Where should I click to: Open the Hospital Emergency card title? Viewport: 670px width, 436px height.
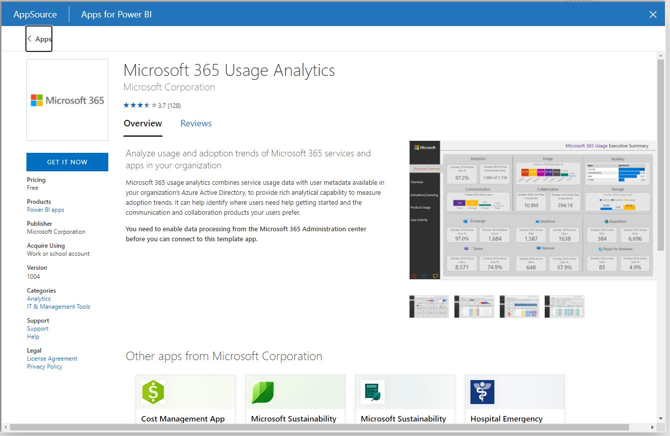click(x=506, y=419)
